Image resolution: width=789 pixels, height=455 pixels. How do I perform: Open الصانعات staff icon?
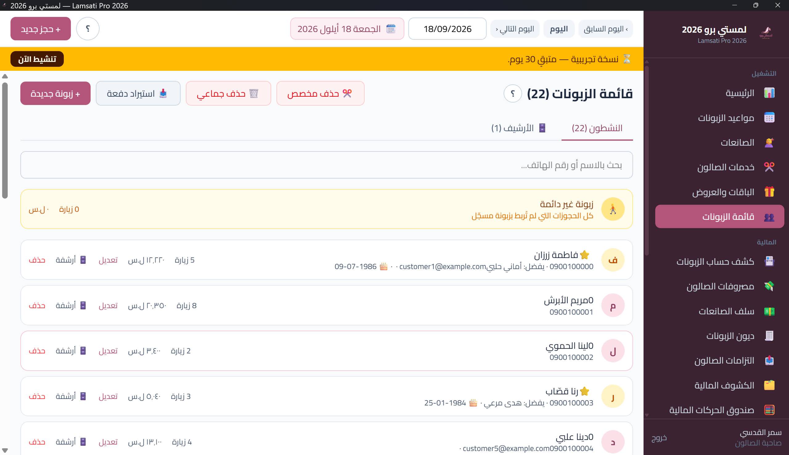coord(769,143)
